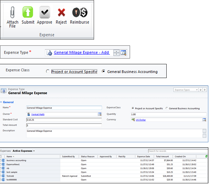The image size is (209, 185).
Task: Click the Reimburse icon in ribbon
Action: (79, 13)
